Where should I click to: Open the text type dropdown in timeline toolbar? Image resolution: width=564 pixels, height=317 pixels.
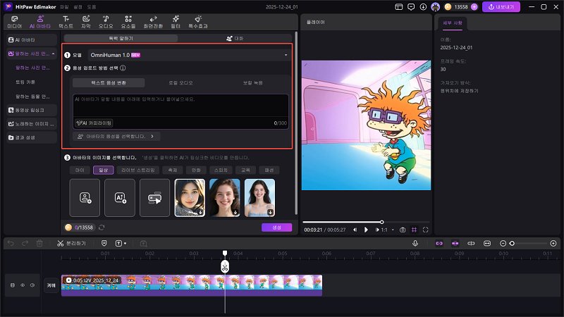click(x=121, y=243)
